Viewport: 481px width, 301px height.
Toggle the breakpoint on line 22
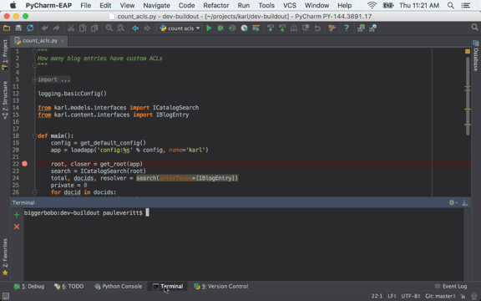[25, 164]
